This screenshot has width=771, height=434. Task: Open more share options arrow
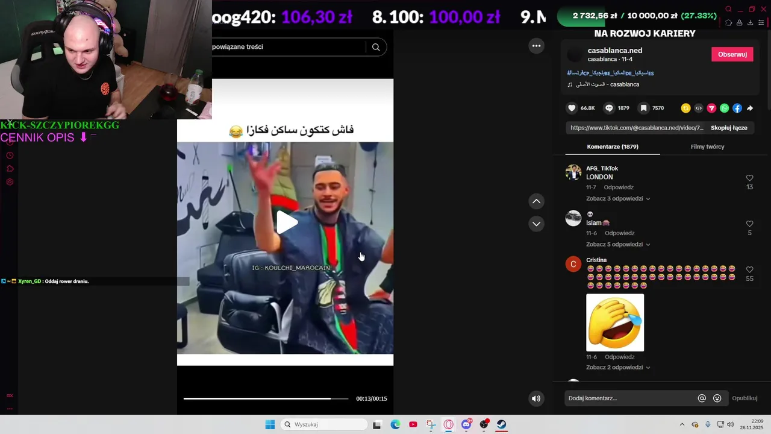coord(750,108)
